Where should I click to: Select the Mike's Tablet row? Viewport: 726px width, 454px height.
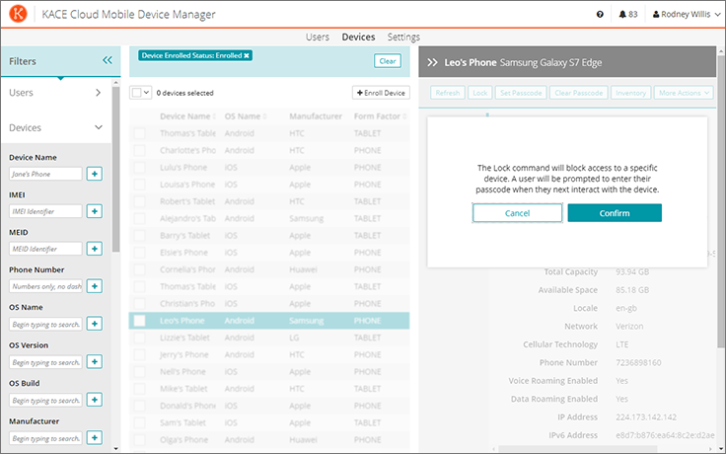click(269, 389)
